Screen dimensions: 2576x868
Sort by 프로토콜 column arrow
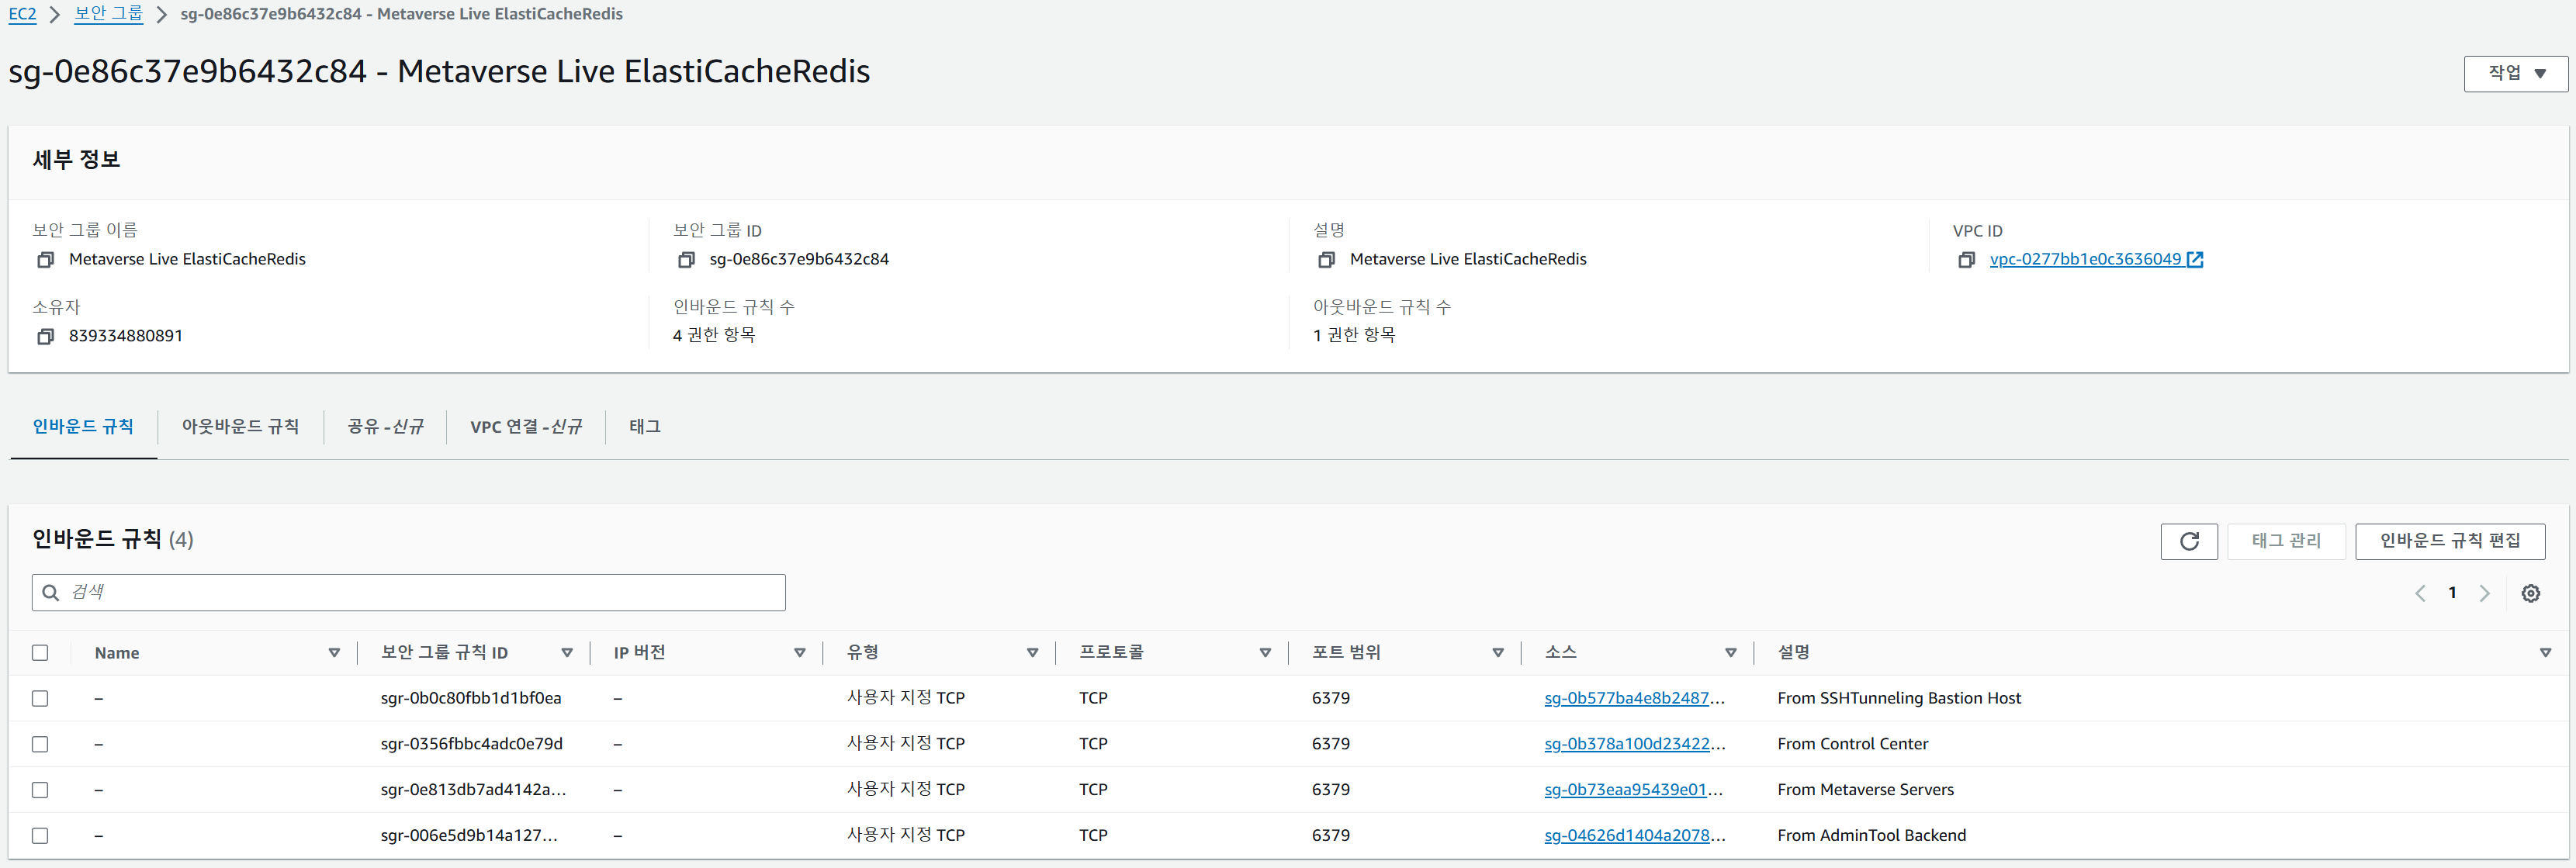pyautogui.click(x=1264, y=653)
